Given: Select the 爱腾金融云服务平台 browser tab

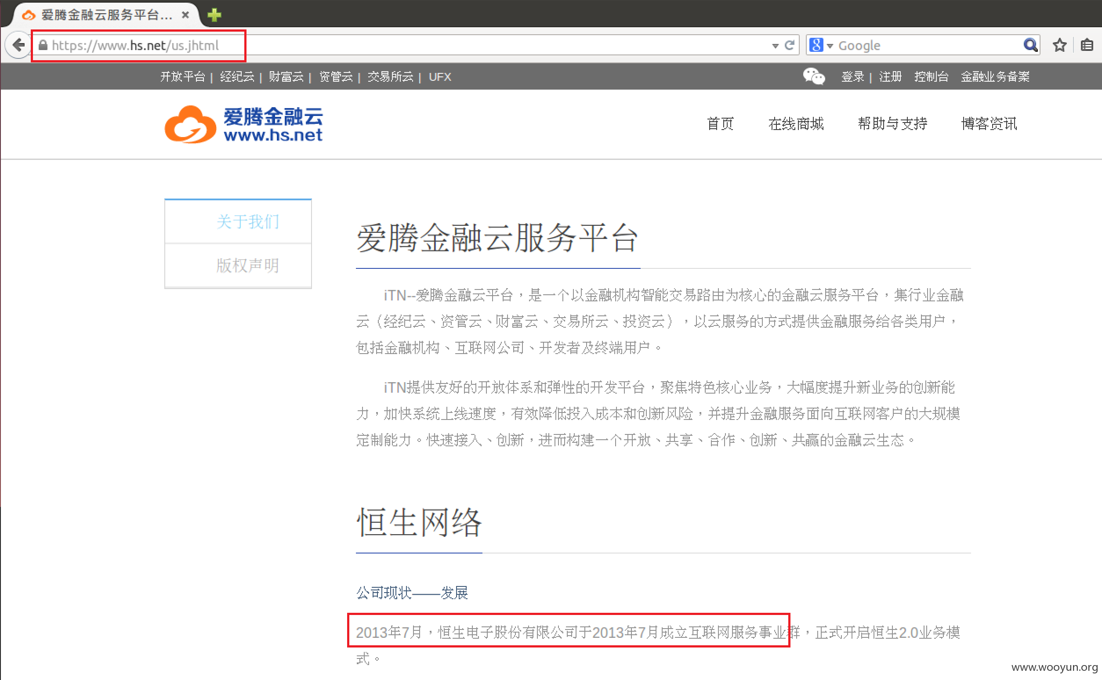Looking at the screenshot, I should pyautogui.click(x=105, y=15).
